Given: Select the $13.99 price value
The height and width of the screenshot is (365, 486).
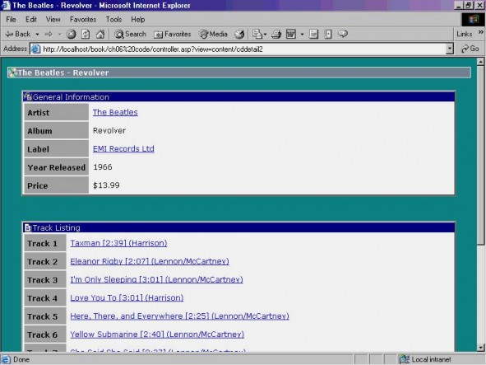Looking at the screenshot, I should (106, 185).
